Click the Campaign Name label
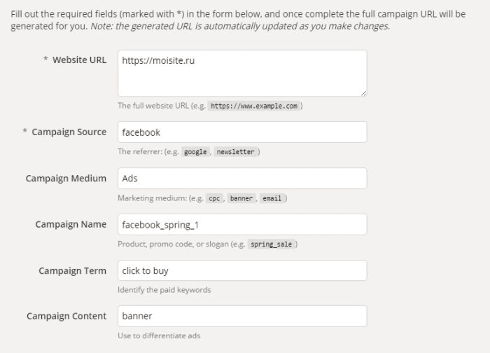 click(x=71, y=224)
